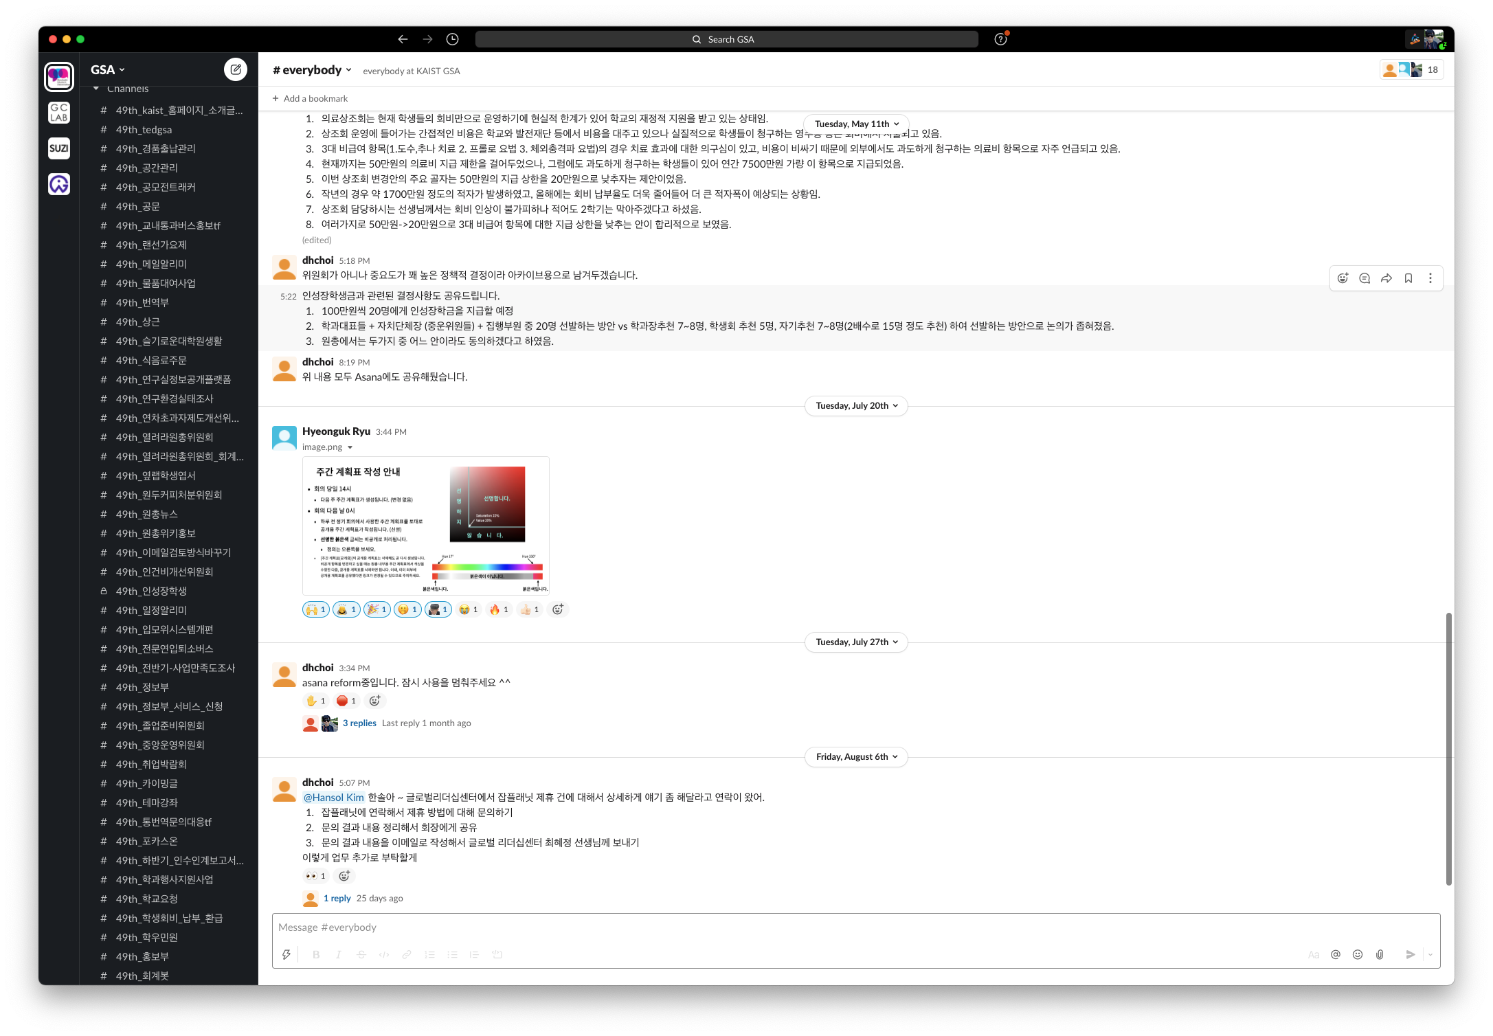The height and width of the screenshot is (1036, 1493).
Task: Click the share message arrow icon
Action: 1387,278
